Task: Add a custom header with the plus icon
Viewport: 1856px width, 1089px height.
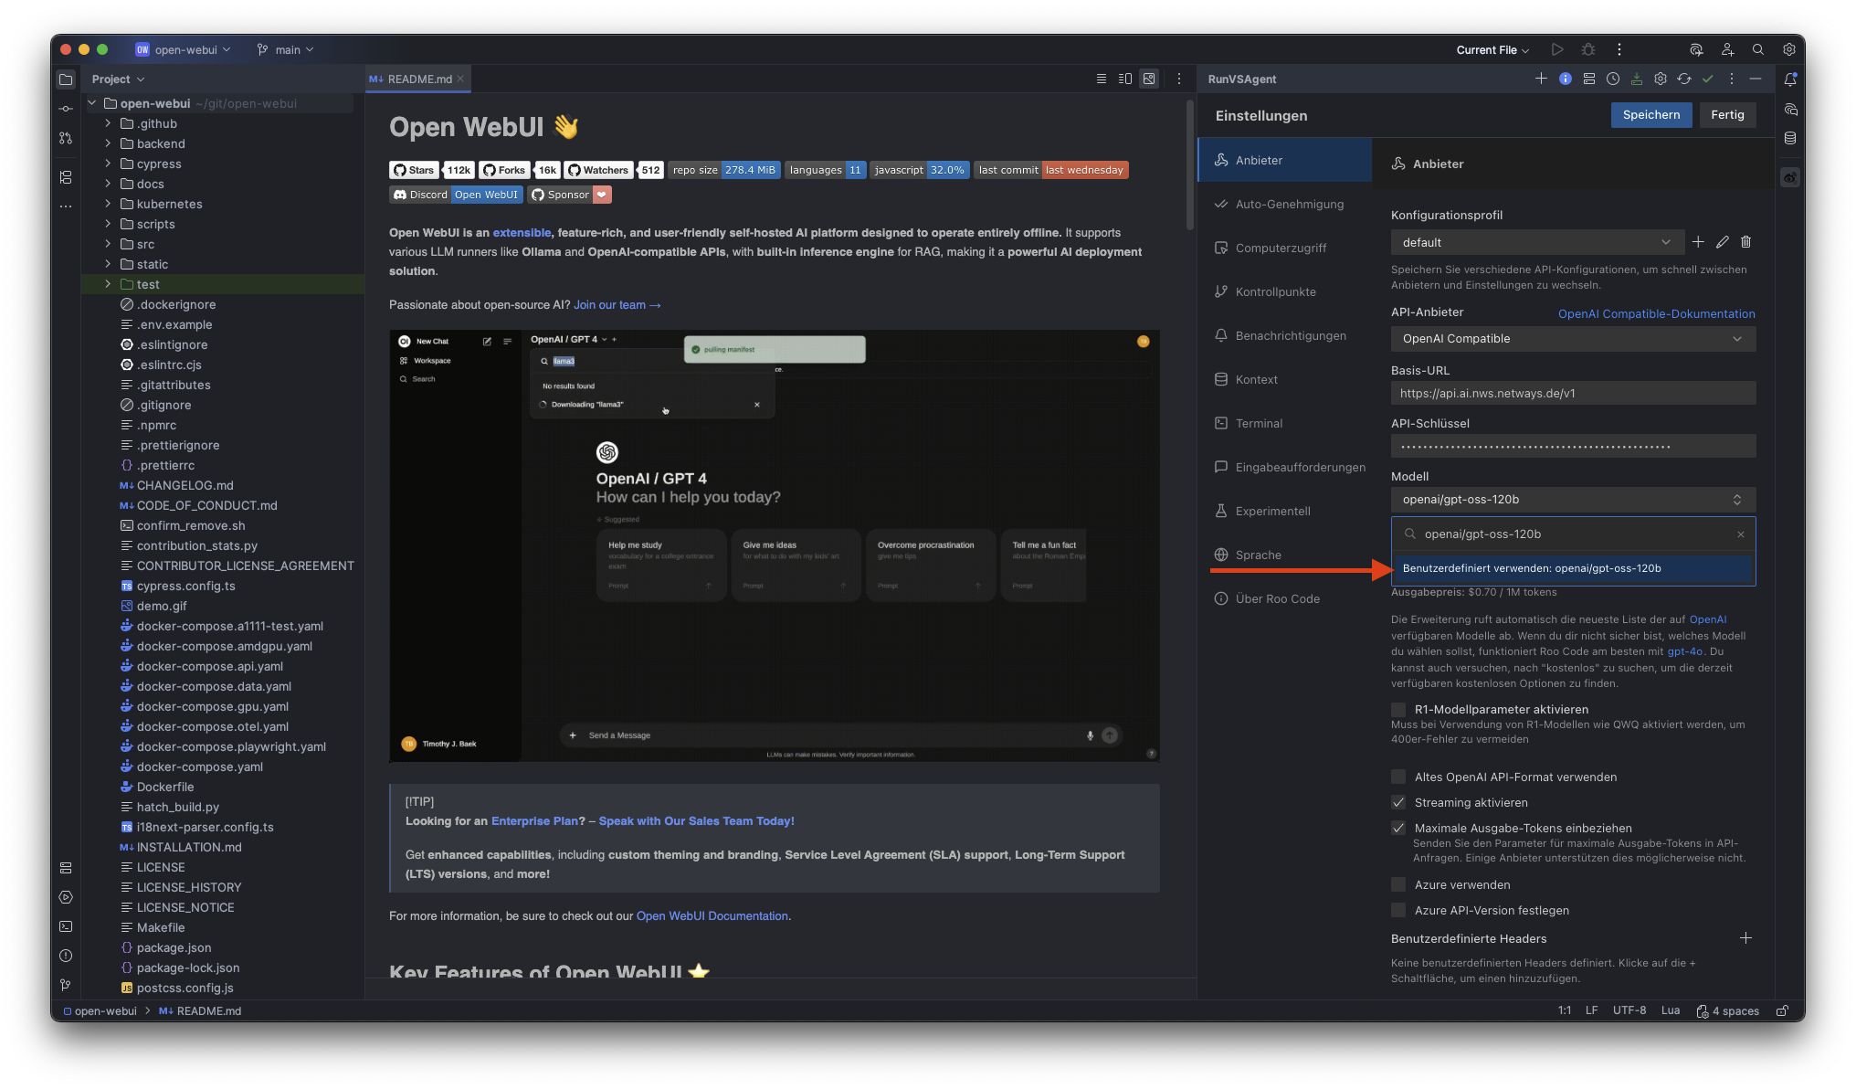Action: click(x=1745, y=938)
